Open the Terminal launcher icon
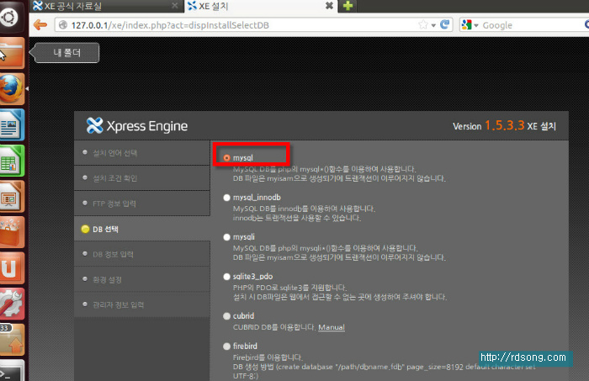 (x=12, y=371)
